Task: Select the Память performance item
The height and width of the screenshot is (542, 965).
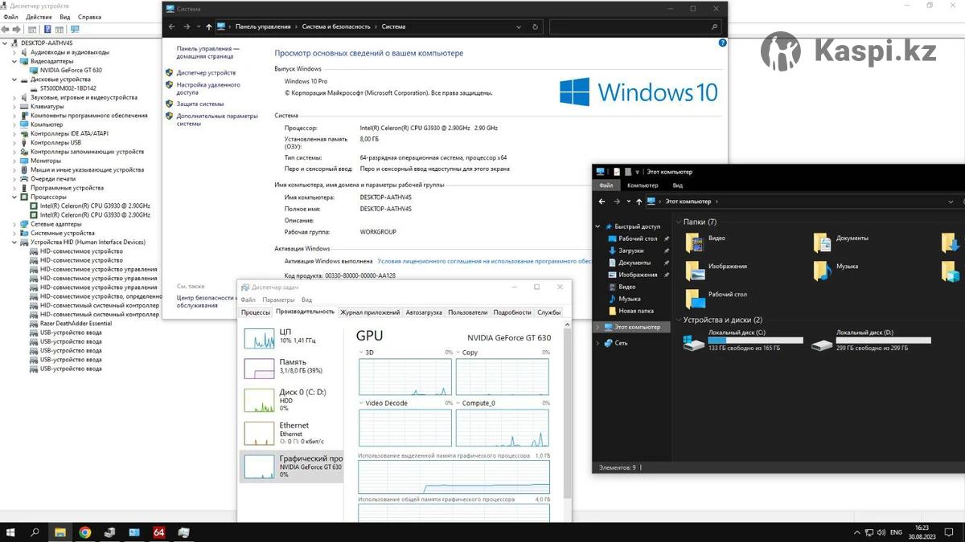Action: 293,367
